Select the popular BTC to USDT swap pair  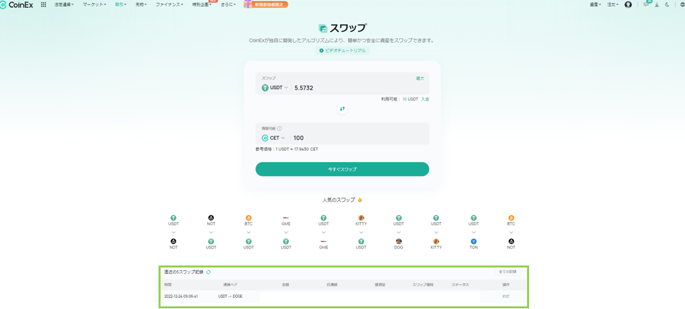pyautogui.click(x=248, y=231)
